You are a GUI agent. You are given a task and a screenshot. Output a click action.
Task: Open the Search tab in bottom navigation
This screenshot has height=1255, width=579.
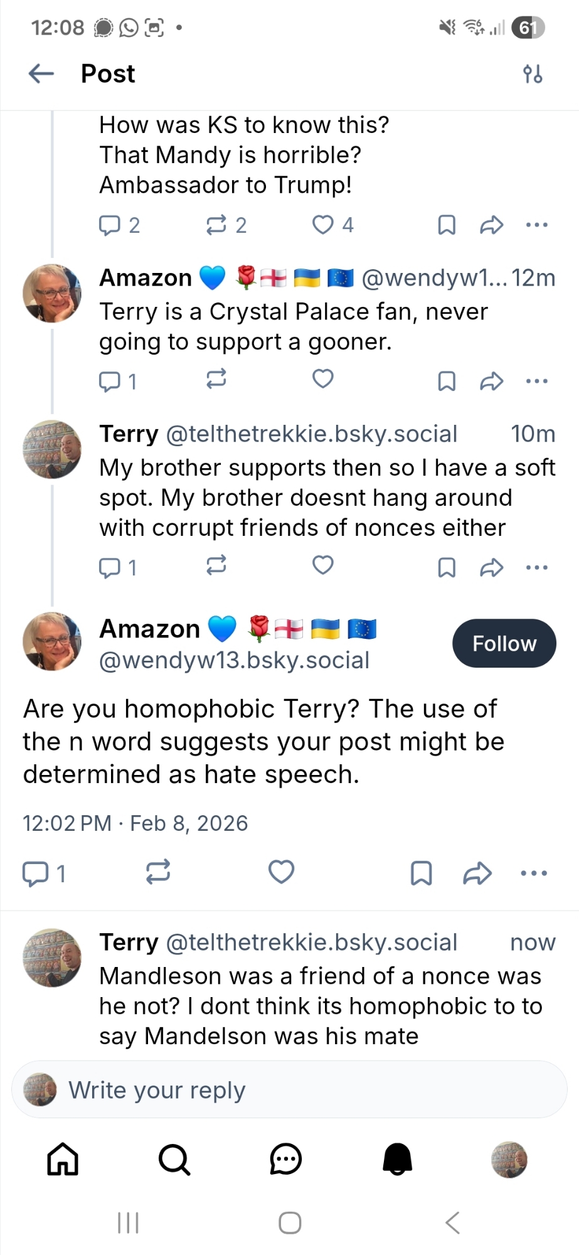[x=174, y=1159]
